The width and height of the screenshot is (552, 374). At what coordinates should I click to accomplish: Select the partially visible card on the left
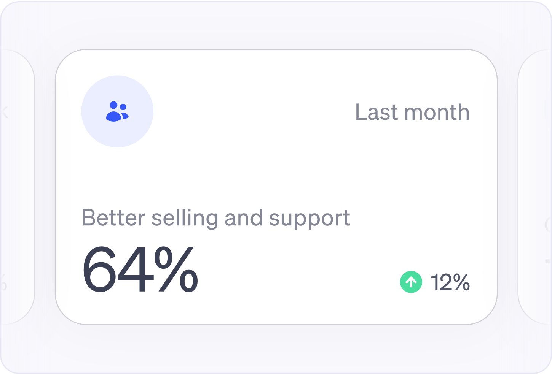(15, 186)
